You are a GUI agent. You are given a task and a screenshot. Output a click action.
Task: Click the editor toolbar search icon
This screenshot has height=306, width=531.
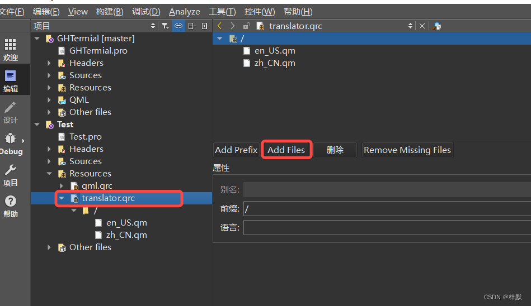(x=437, y=26)
